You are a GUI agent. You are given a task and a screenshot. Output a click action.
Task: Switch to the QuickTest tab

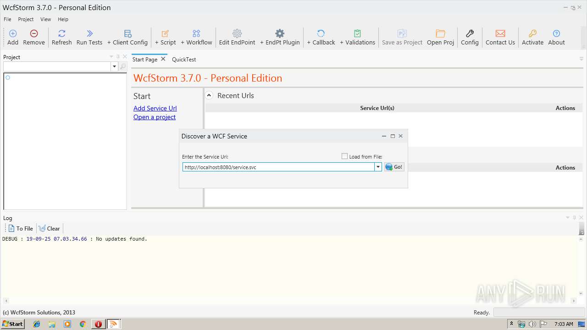(x=184, y=60)
